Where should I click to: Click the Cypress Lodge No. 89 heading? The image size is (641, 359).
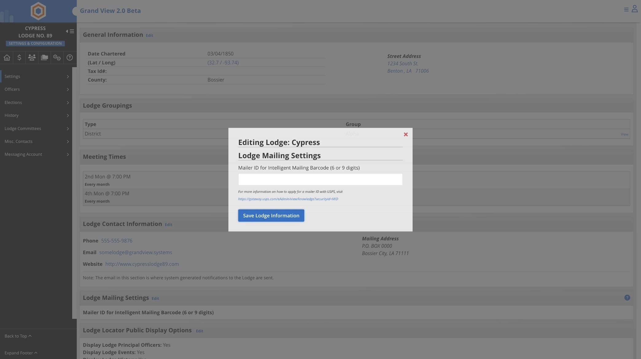(x=35, y=32)
